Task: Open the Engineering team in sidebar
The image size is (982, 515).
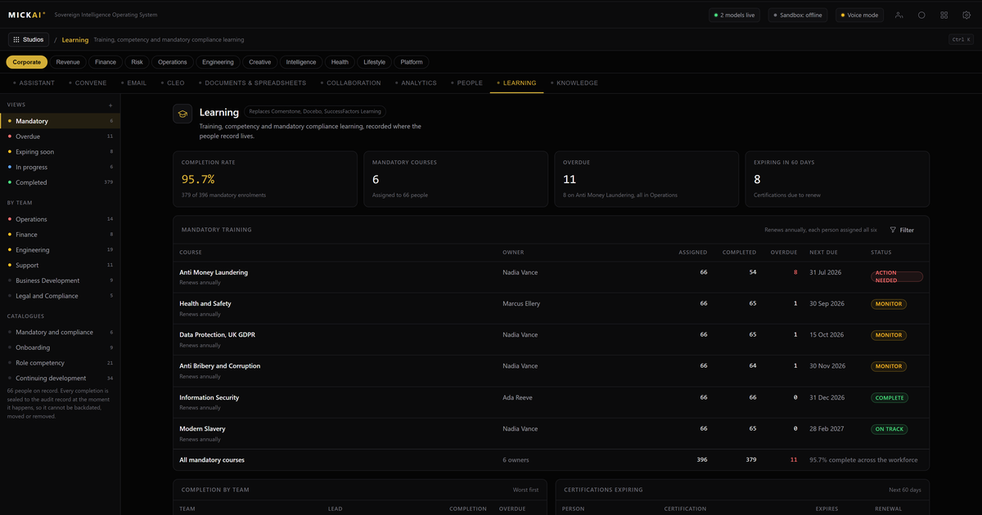Action: pos(60,250)
